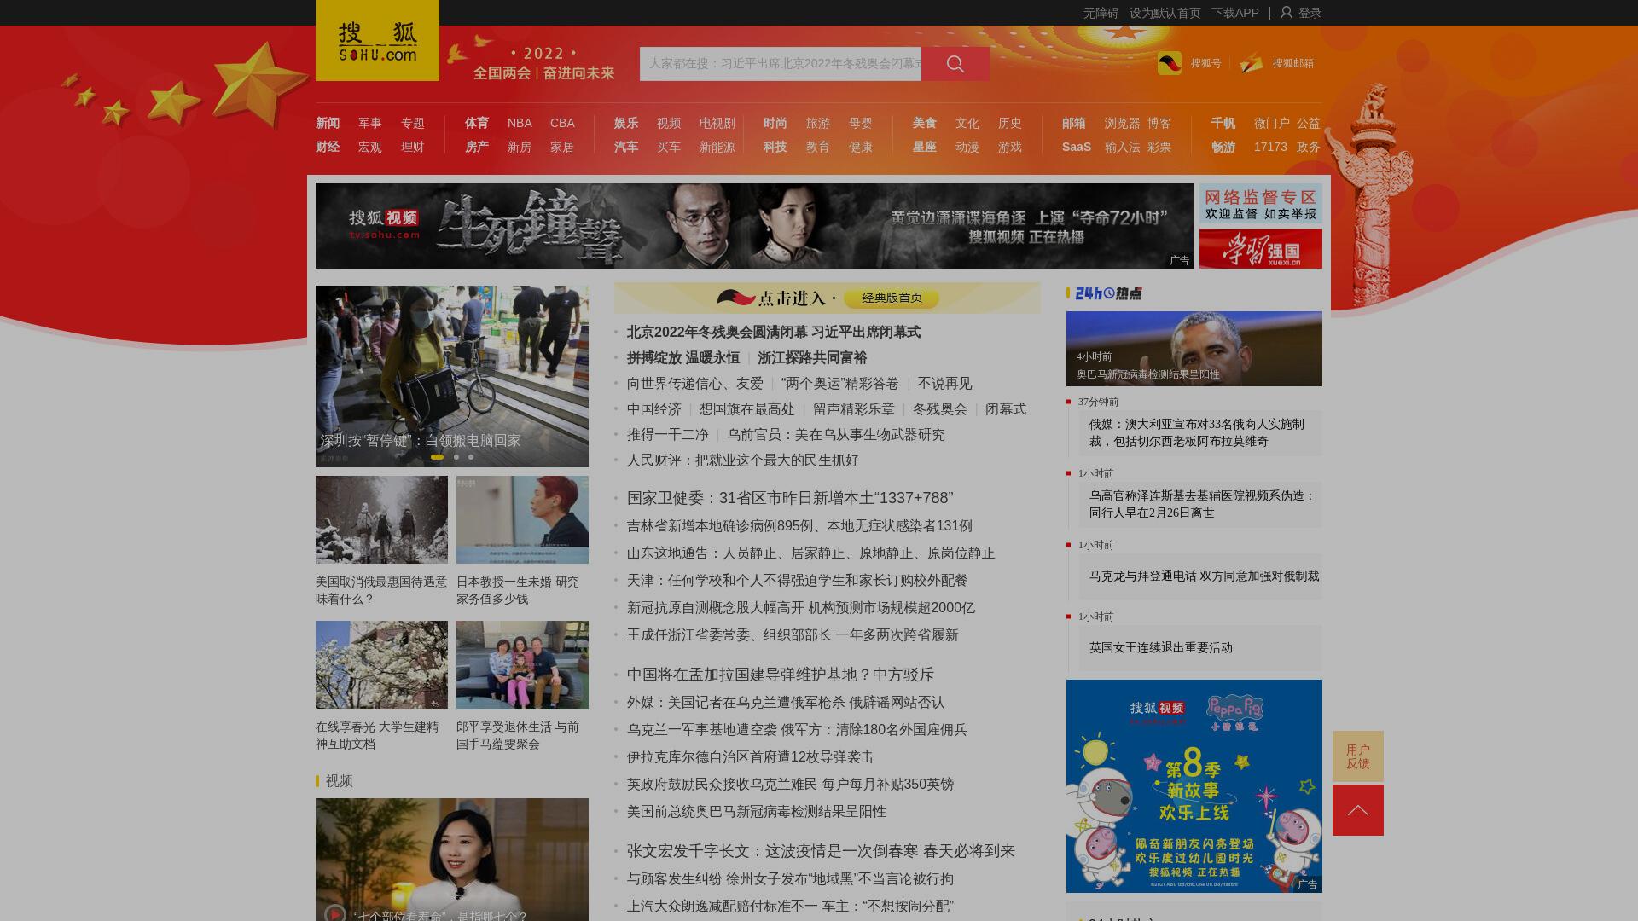This screenshot has height=921, width=1638.
Task: Open the 新能源 menu item
Action: (x=717, y=147)
